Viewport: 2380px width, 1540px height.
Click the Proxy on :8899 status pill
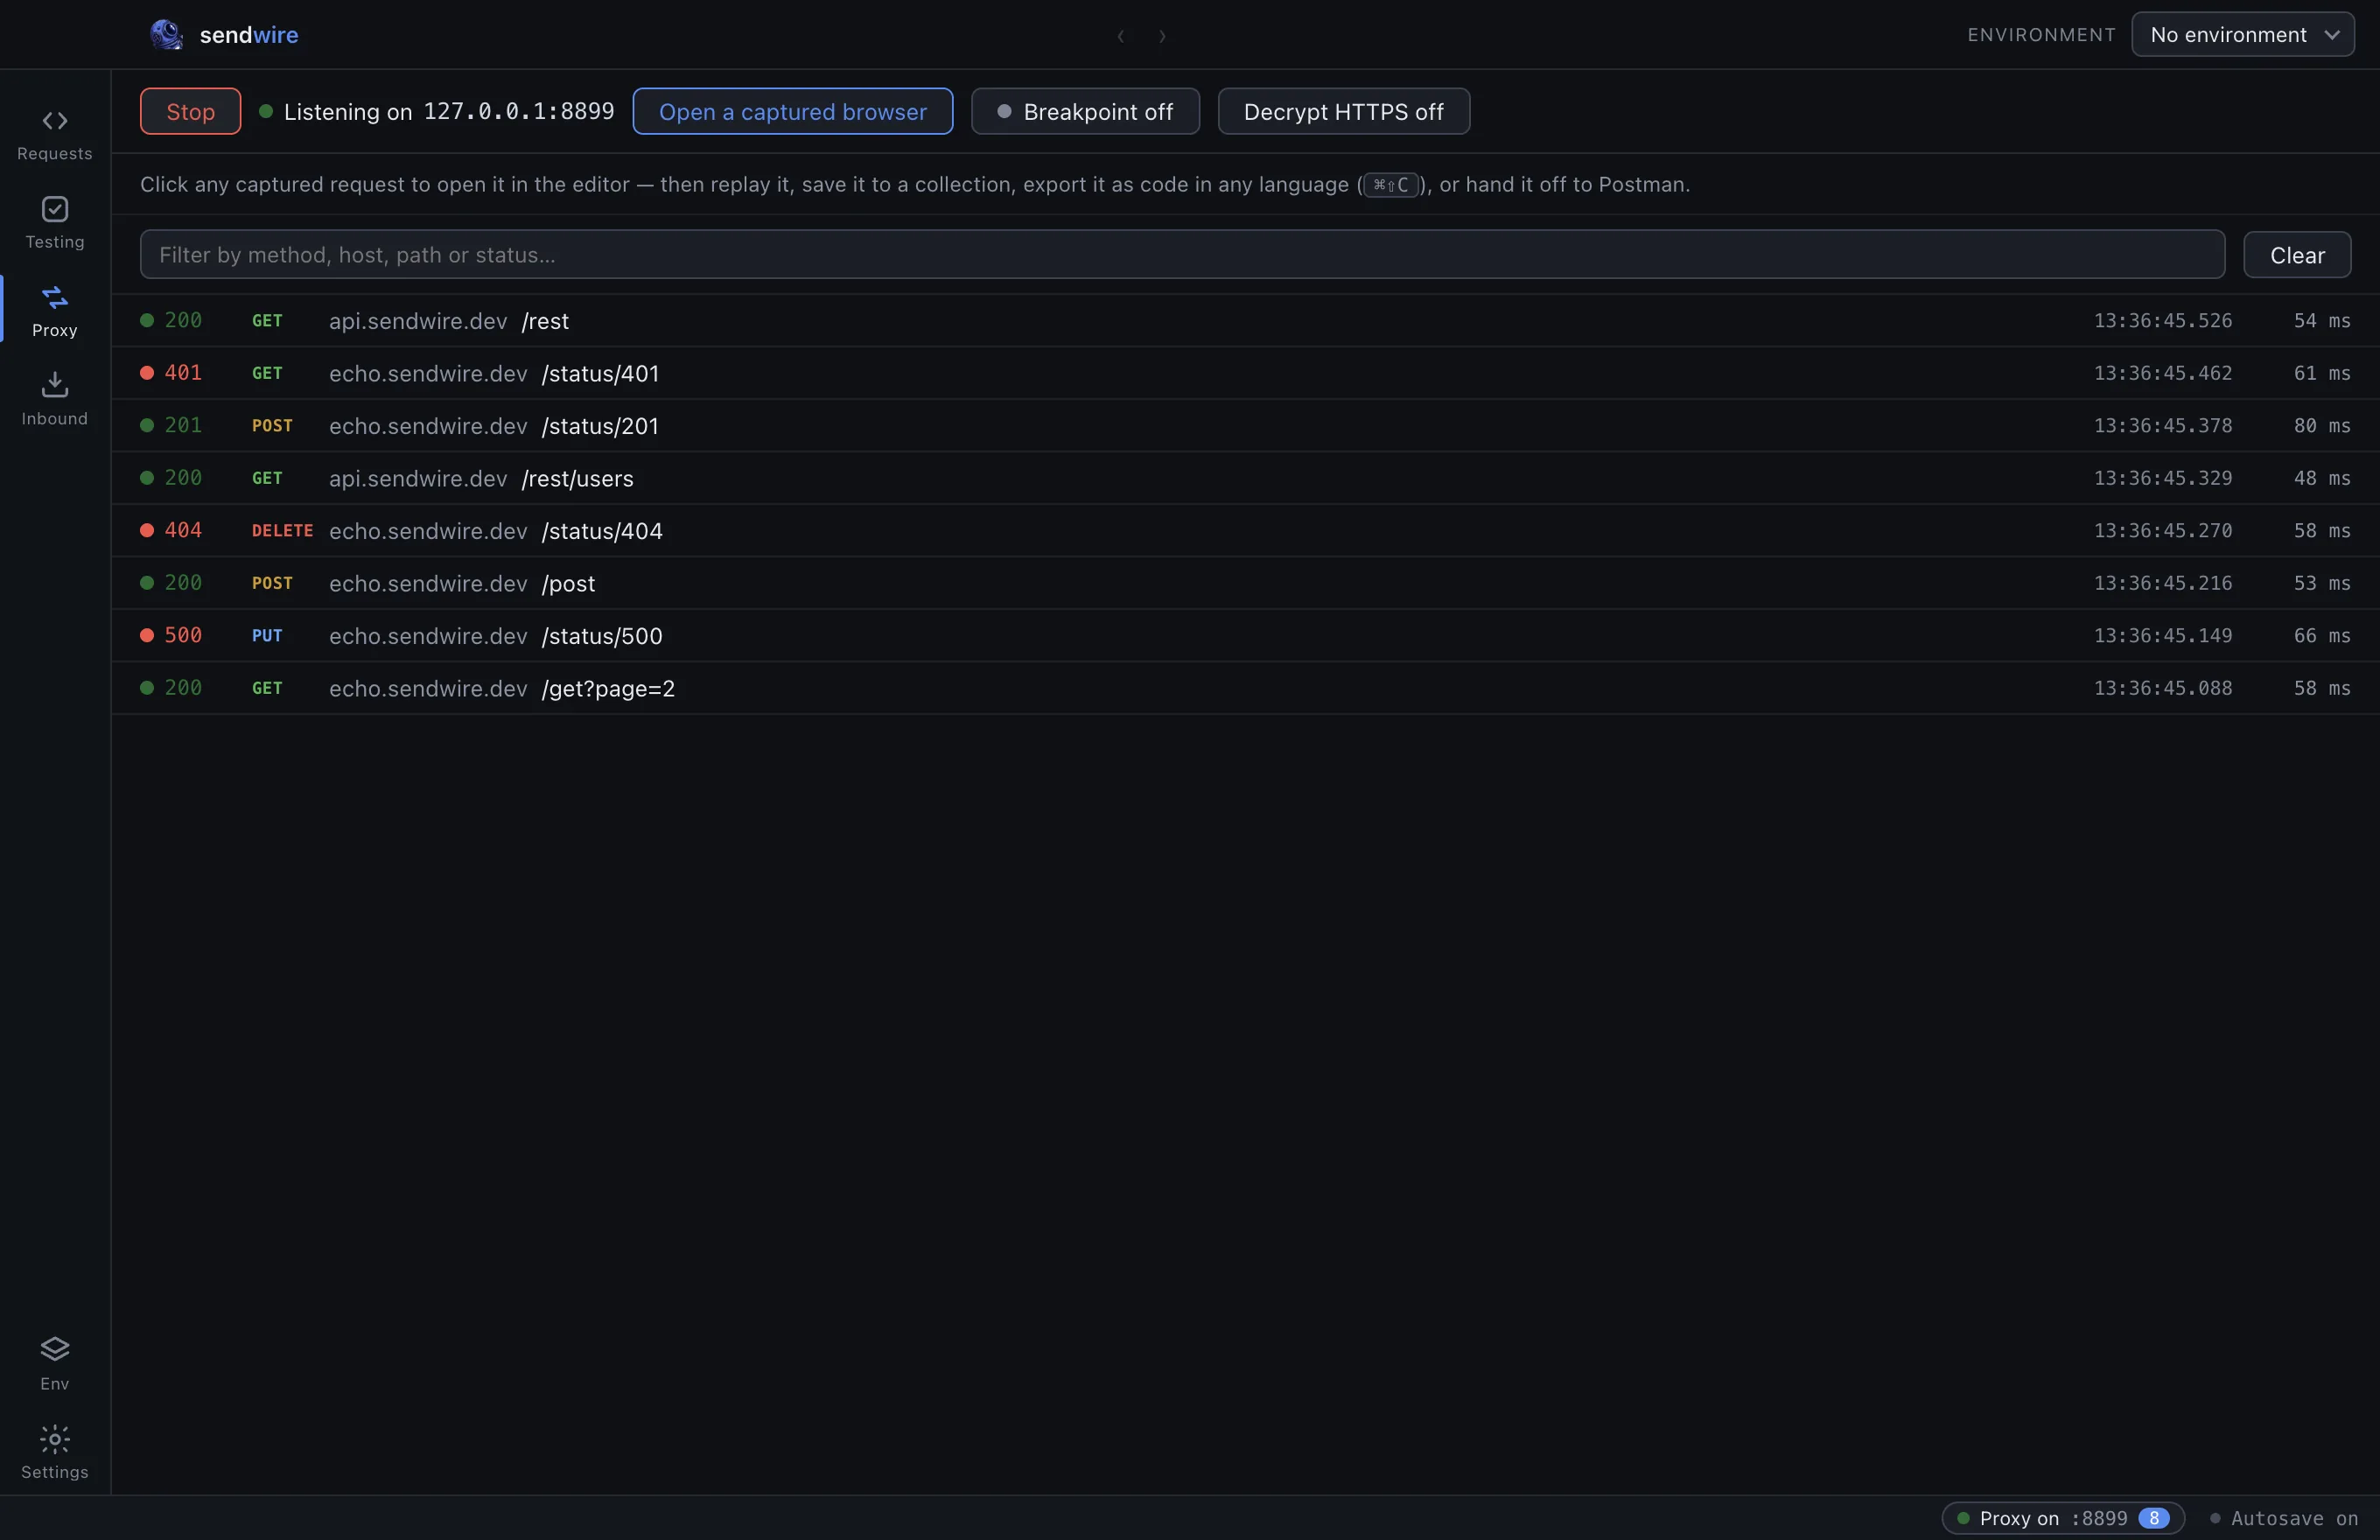tap(2062, 1518)
